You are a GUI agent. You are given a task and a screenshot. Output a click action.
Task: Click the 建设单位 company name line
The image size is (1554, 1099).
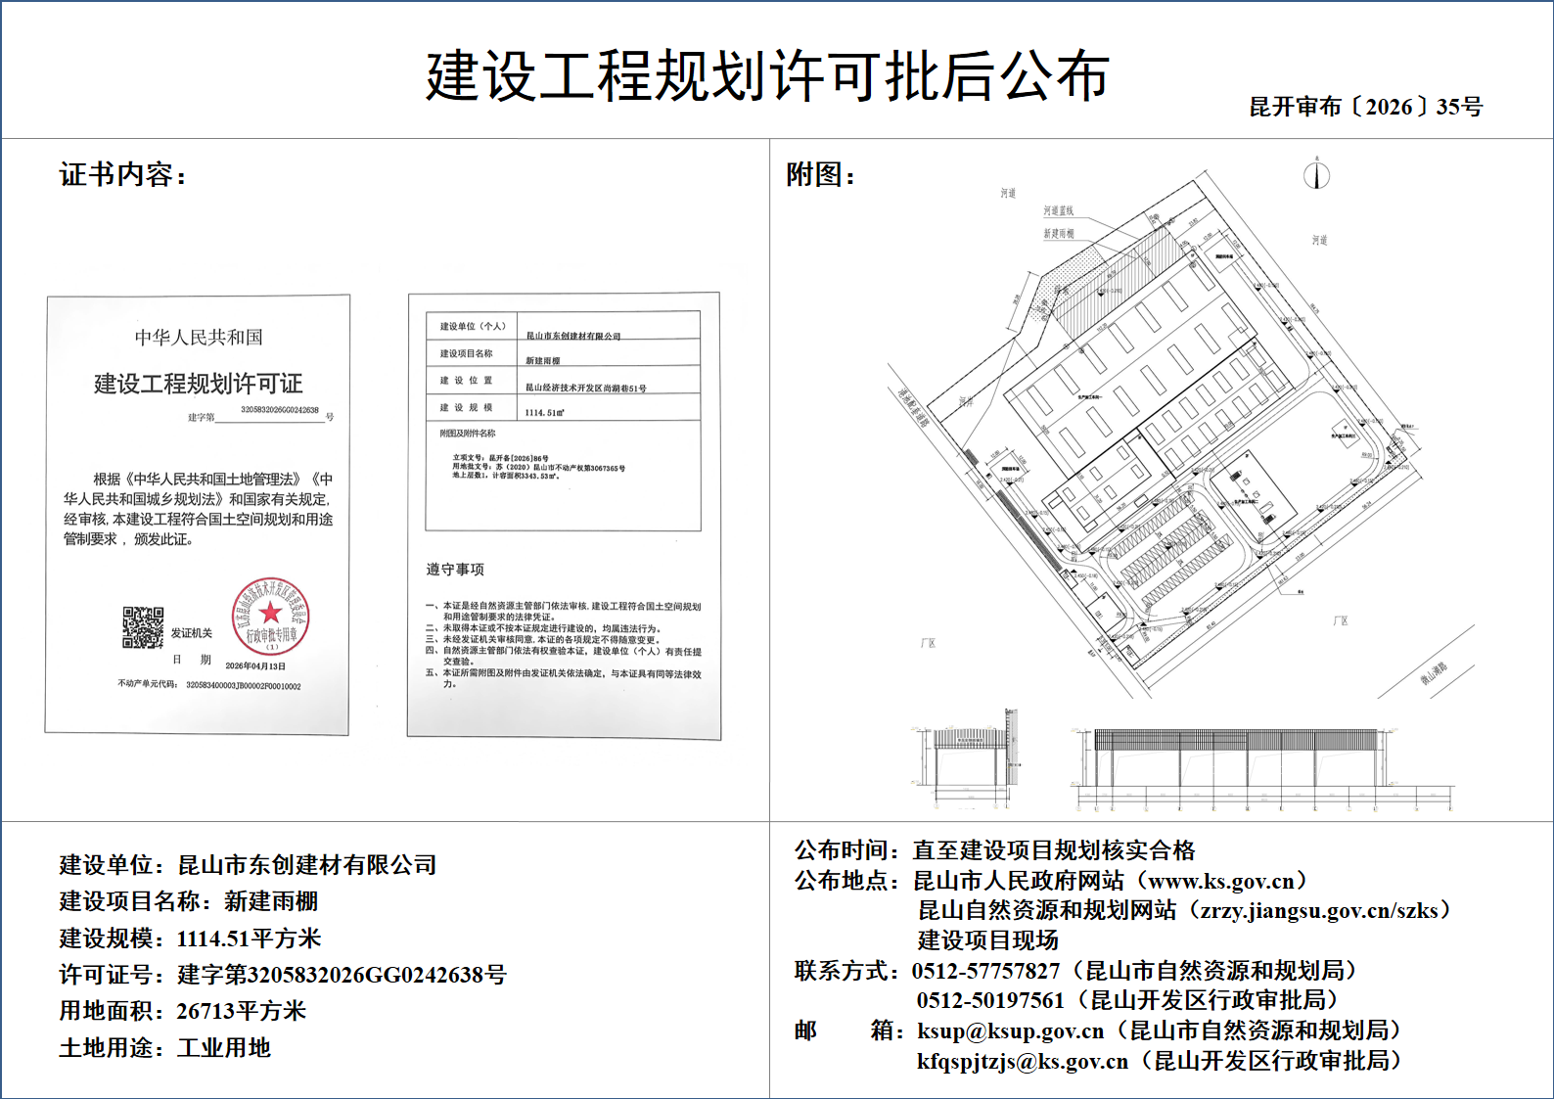[248, 865]
